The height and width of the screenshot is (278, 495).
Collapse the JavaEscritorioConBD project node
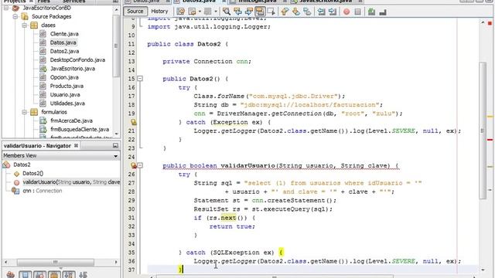pyautogui.click(x=6, y=8)
